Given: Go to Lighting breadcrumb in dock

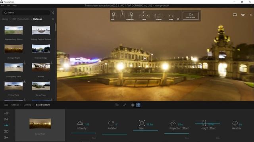Looking at the screenshot, I should tap(27, 105).
